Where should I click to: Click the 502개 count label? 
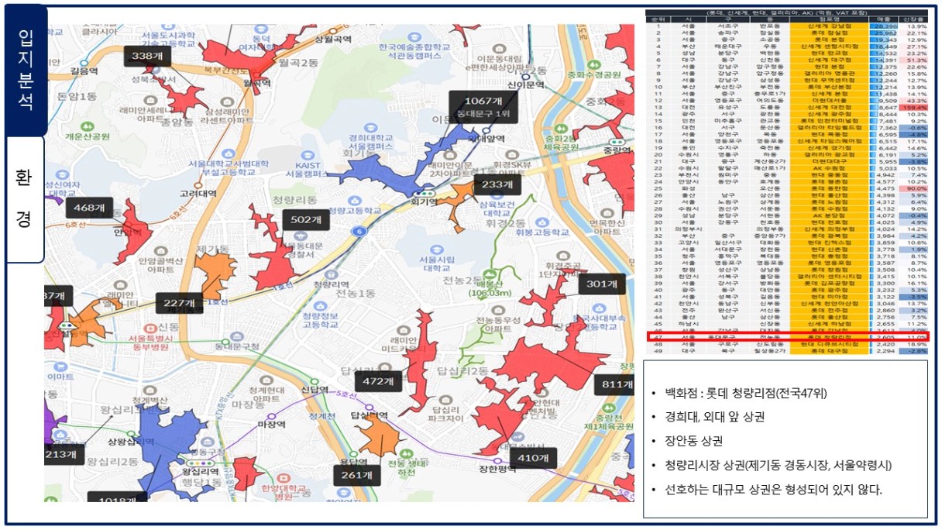(x=306, y=219)
